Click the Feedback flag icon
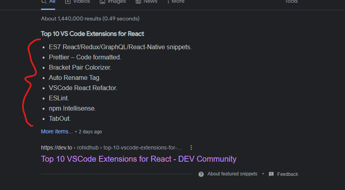 [271, 174]
